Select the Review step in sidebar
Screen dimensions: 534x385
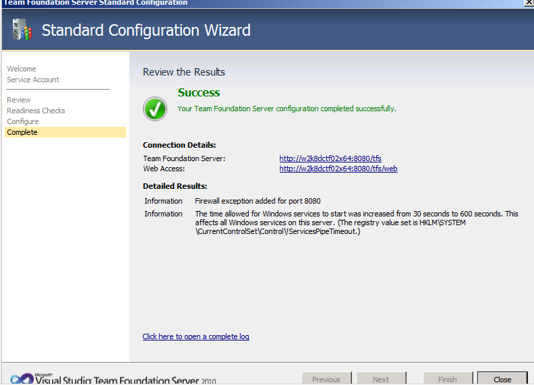pyautogui.click(x=19, y=100)
